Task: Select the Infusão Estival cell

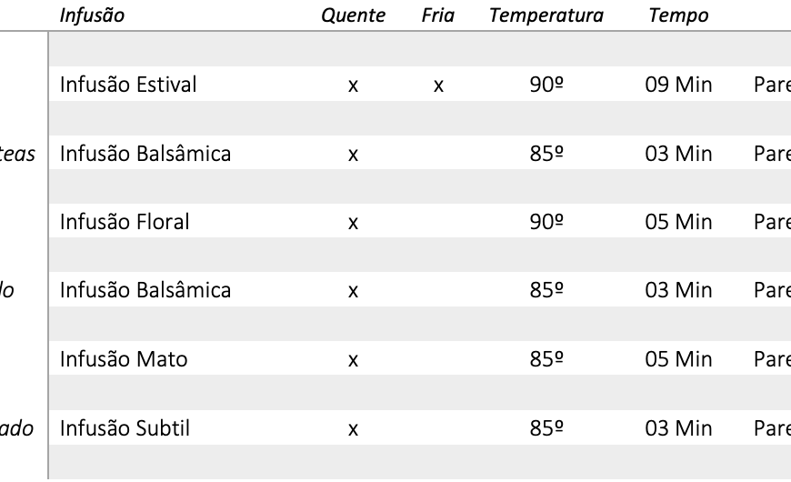Action: 128,85
